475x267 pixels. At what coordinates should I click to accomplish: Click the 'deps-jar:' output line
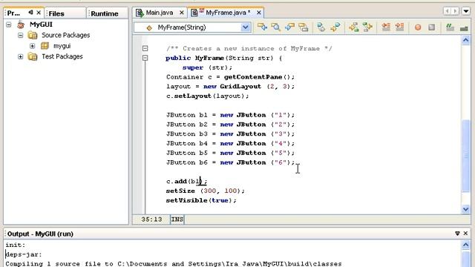(x=24, y=254)
